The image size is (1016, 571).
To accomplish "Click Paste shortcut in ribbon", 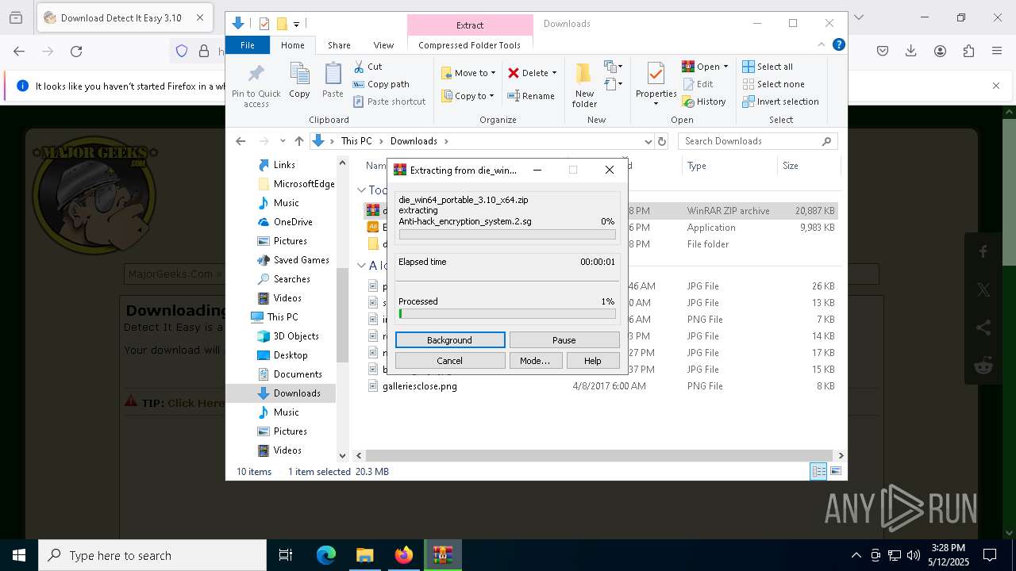I will tap(390, 102).
